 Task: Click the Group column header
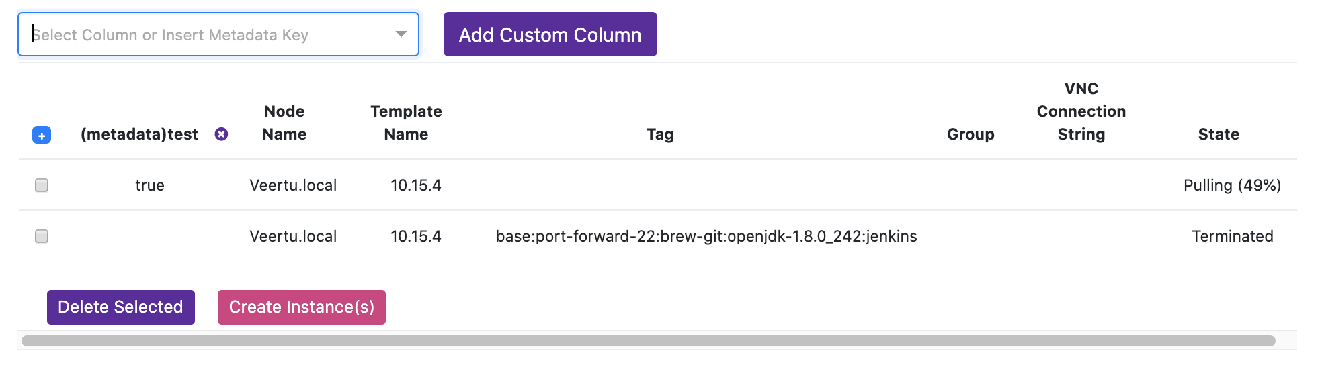coord(971,134)
